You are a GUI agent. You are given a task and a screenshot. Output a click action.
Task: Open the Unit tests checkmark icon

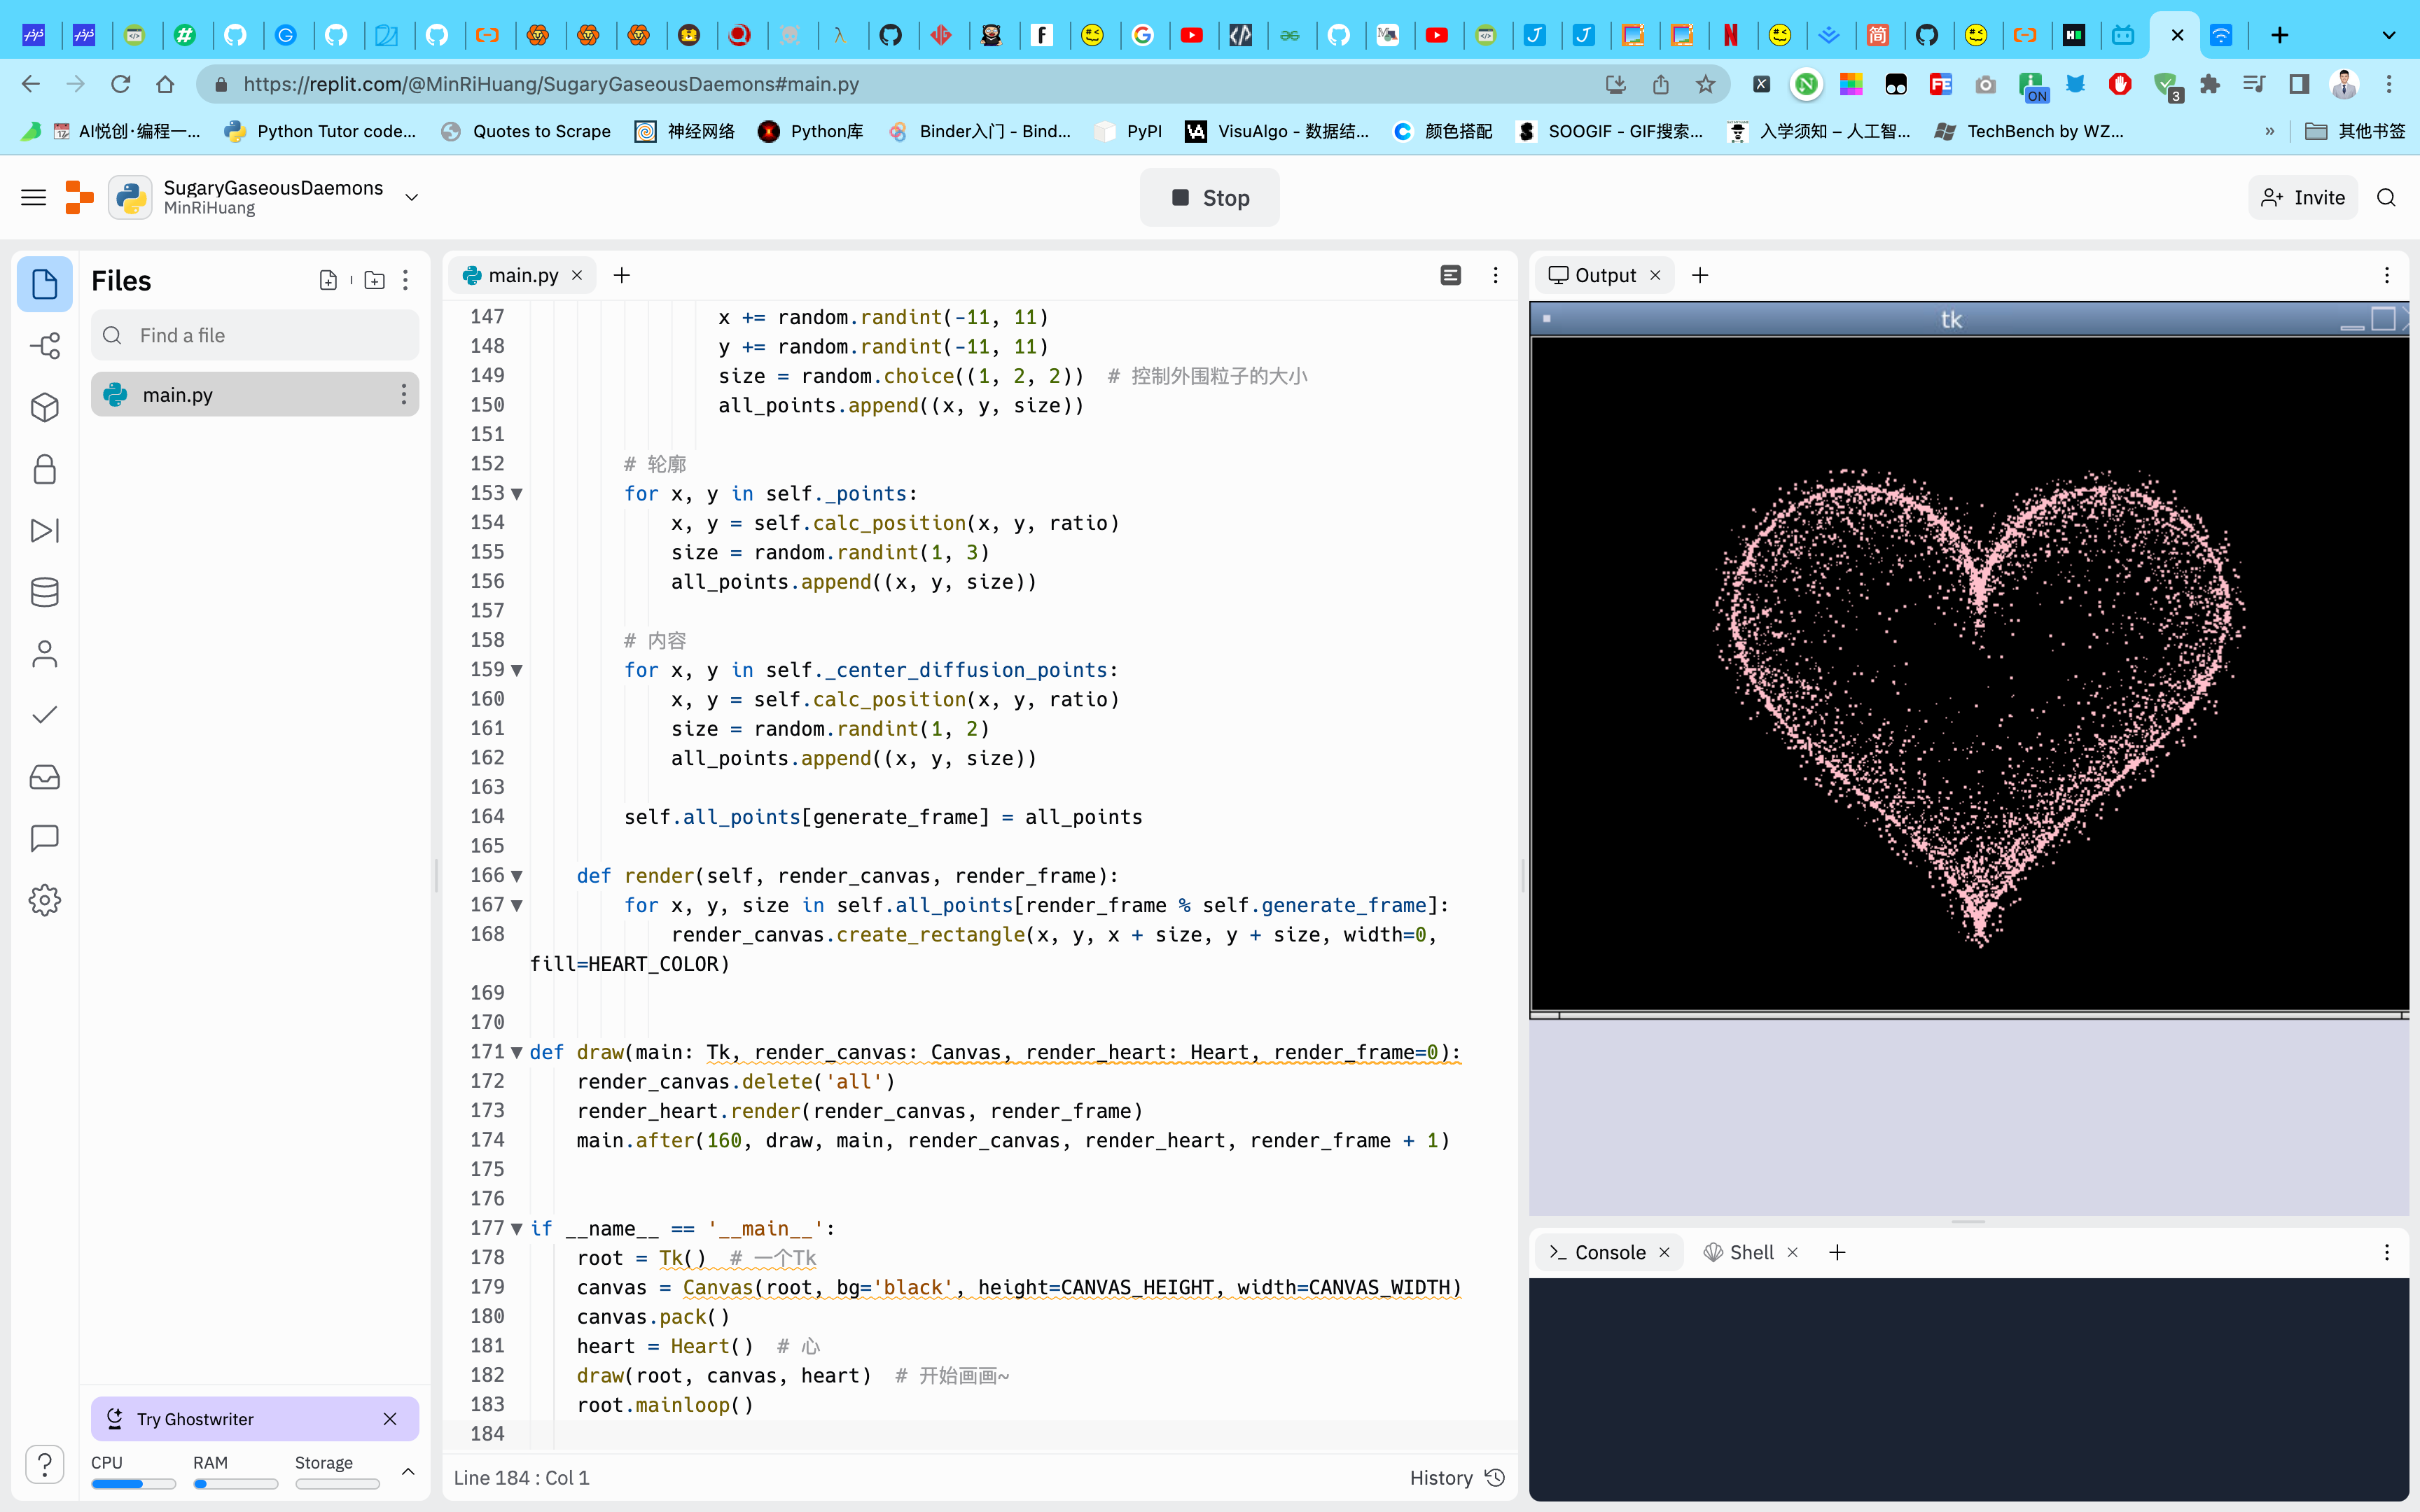[x=44, y=715]
